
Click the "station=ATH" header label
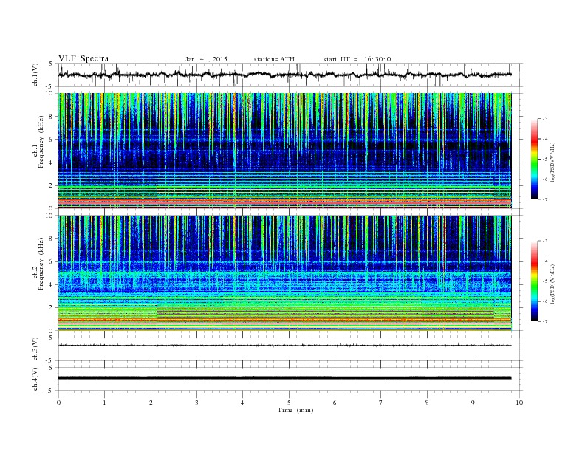[274, 59]
